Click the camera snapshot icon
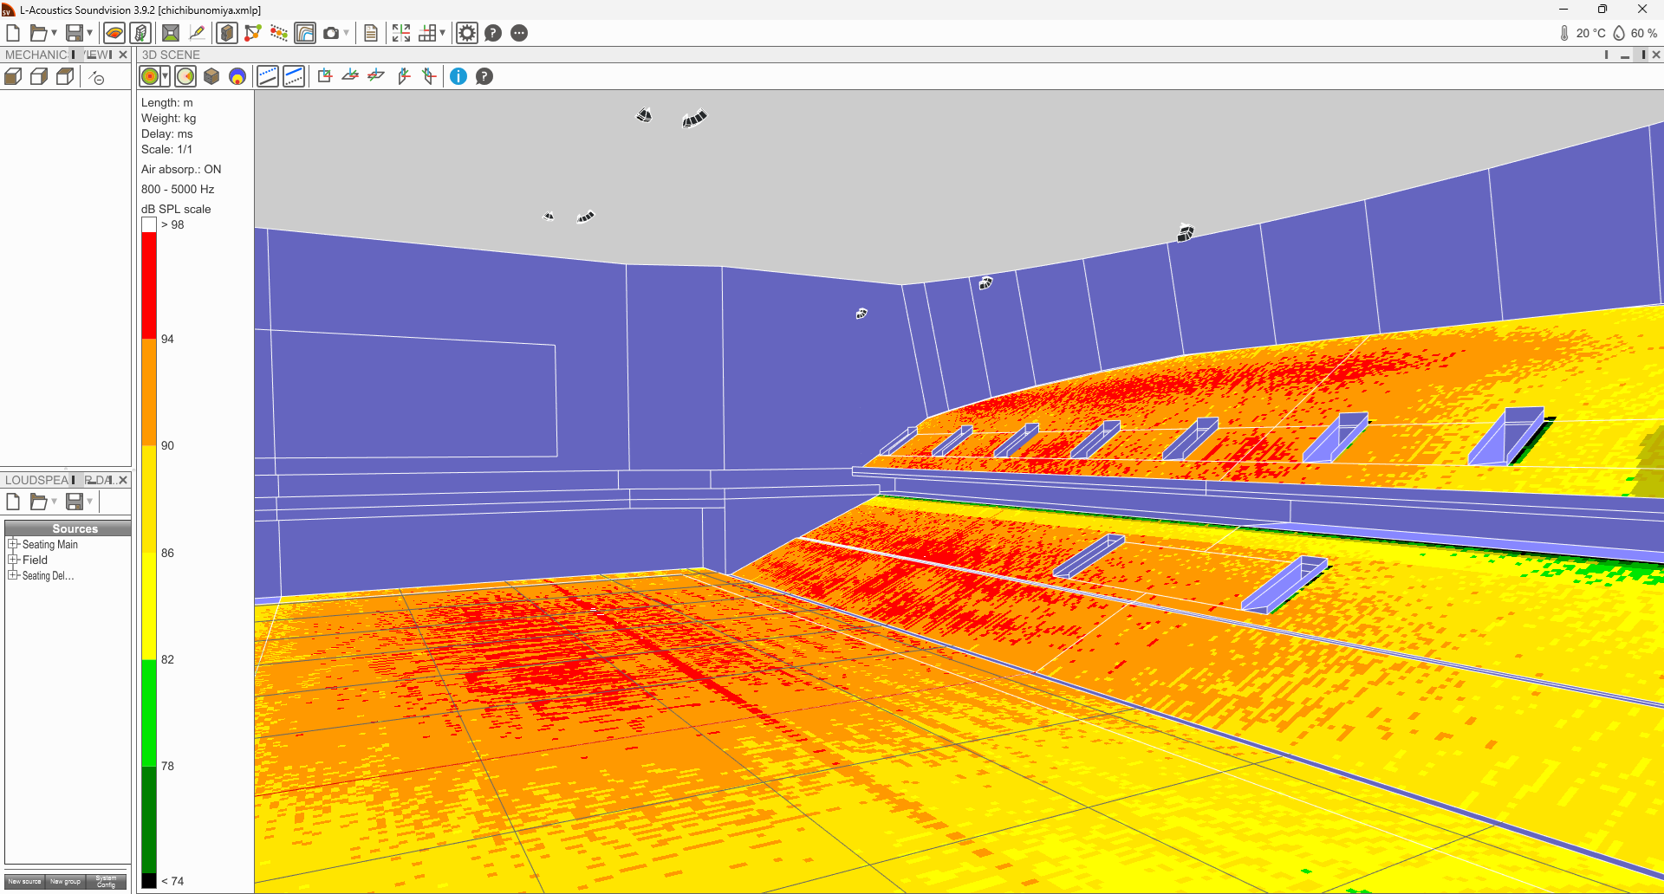 coord(330,33)
